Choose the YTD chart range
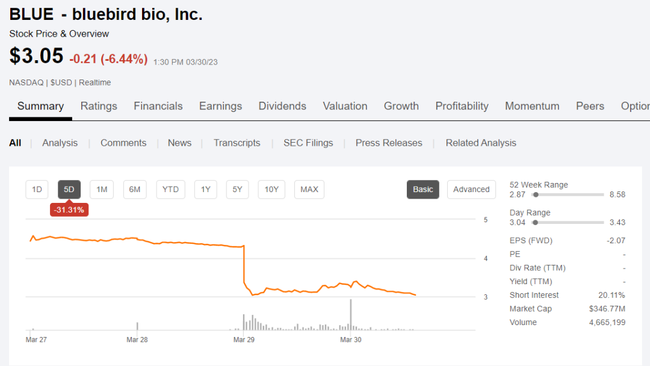 [170, 190]
